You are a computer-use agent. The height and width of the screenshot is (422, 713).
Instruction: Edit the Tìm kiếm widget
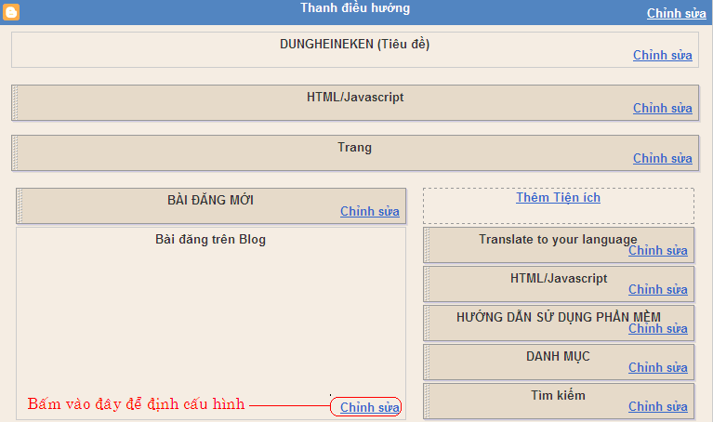(658, 407)
